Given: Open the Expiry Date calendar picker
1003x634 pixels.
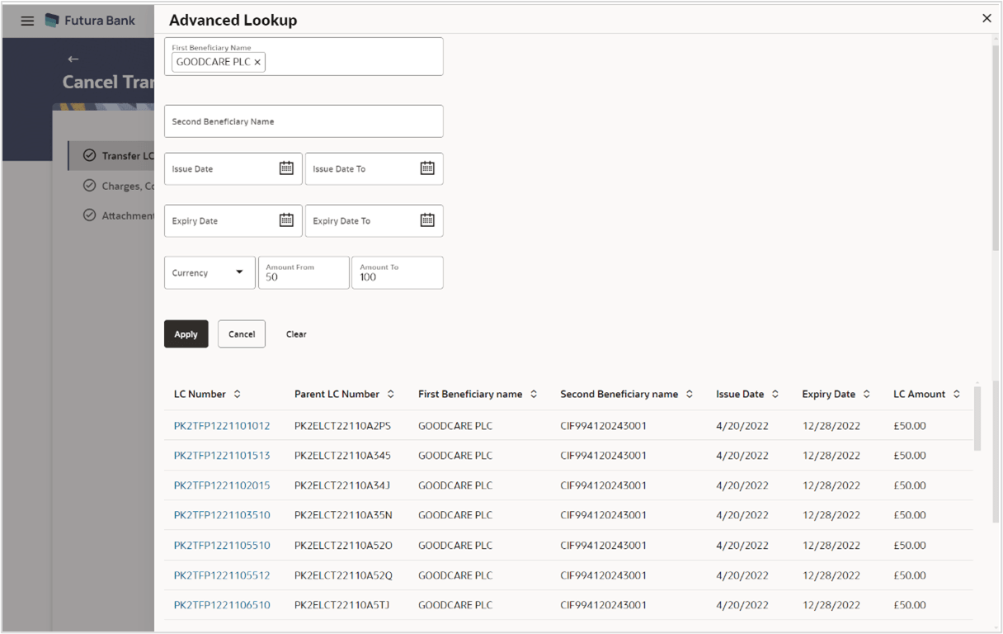Looking at the screenshot, I should click(286, 220).
